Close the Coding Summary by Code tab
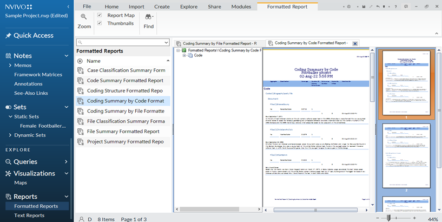Screen dimensions: 442x222 [355, 43]
